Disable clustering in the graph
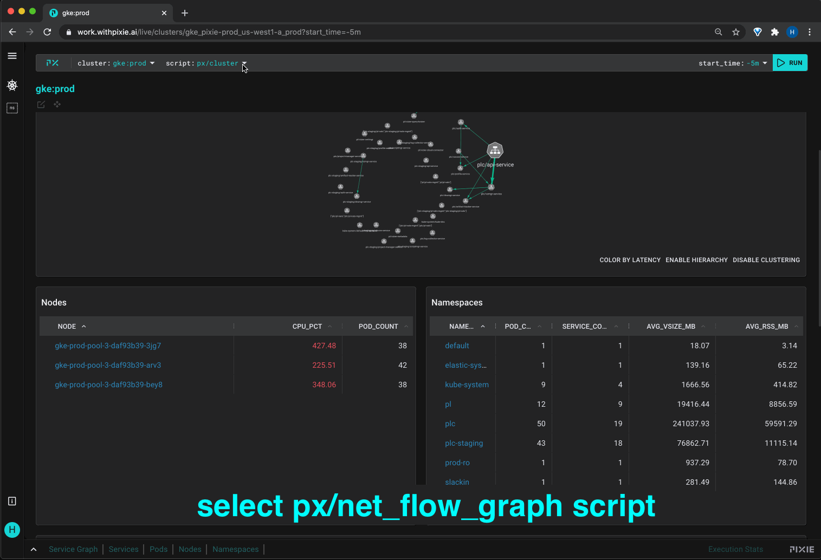The image size is (821, 560). [766, 260]
